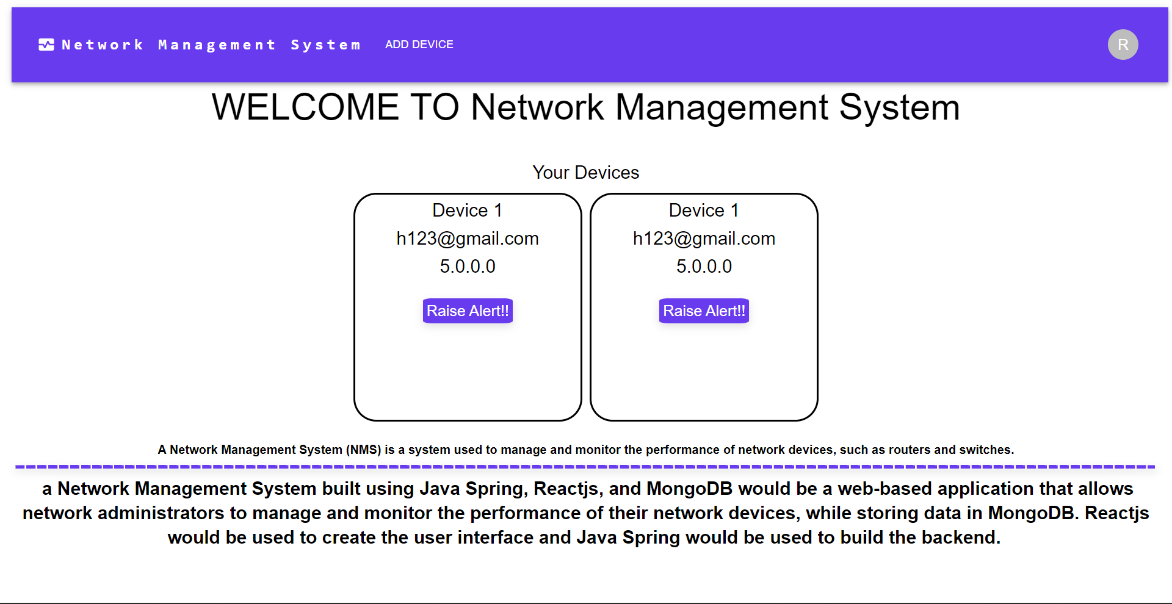
Task: Click the Device 1 title on the left card
Action: (467, 210)
